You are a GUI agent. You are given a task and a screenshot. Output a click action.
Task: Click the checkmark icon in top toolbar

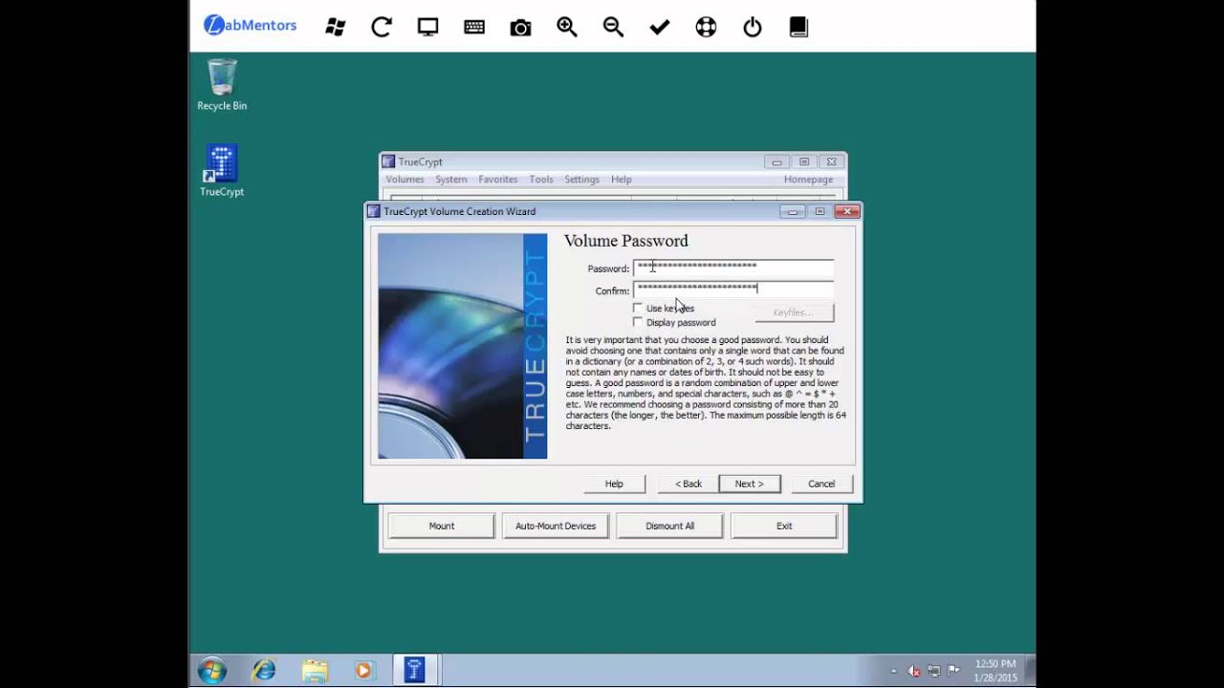[x=660, y=28]
